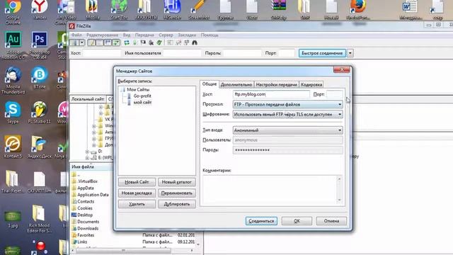Open Яндекс.Диск desktop icon

(x=40, y=147)
